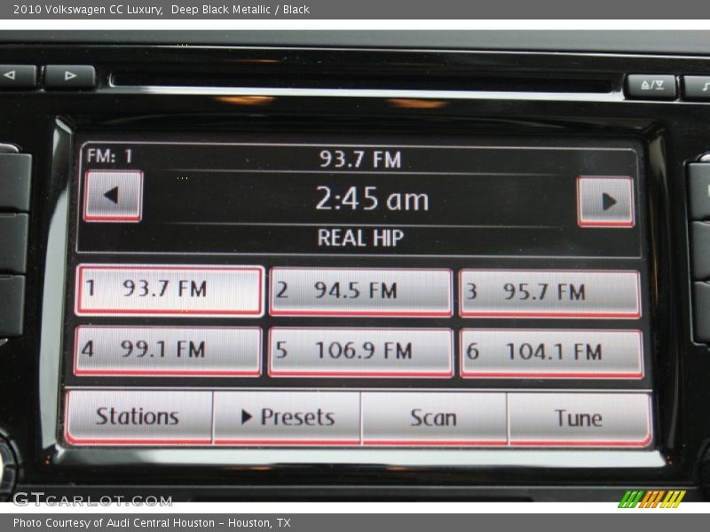This screenshot has width=710, height=532.
Task: Tap the next station arrow on screen
Action: (x=605, y=201)
